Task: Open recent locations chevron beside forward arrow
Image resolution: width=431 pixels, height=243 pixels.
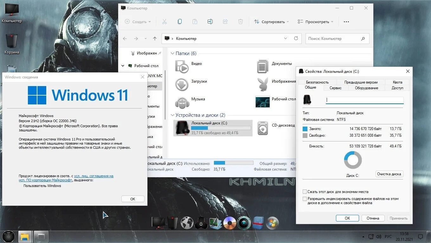Action: coord(145,39)
